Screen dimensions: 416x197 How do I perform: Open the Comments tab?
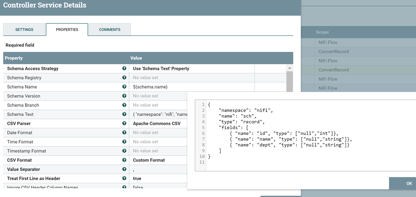pos(110,30)
